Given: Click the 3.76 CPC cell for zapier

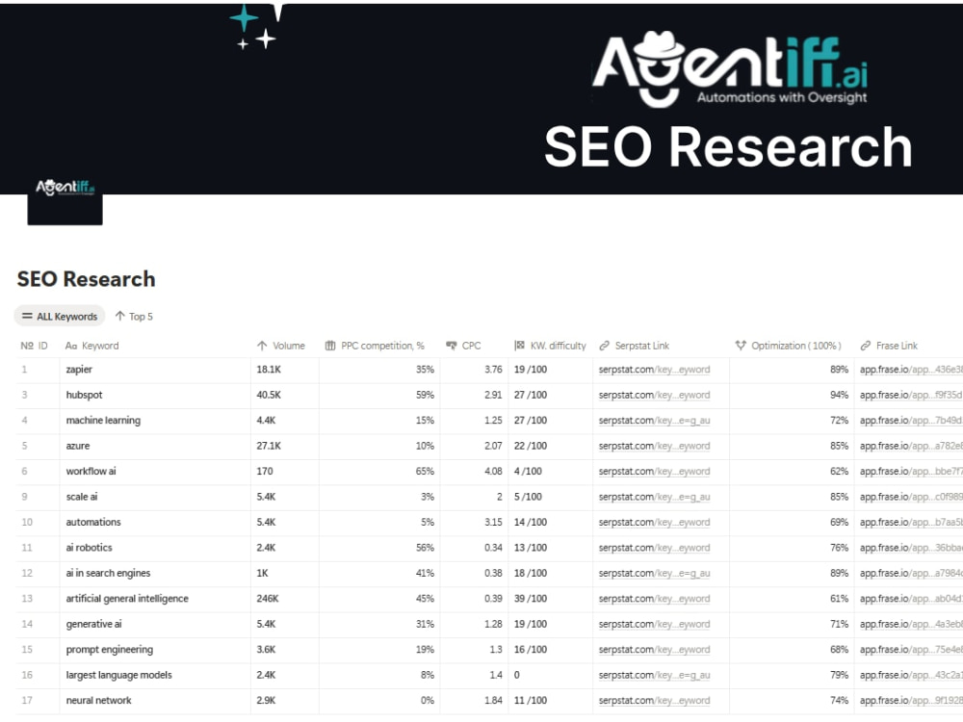Looking at the screenshot, I should coord(474,370).
